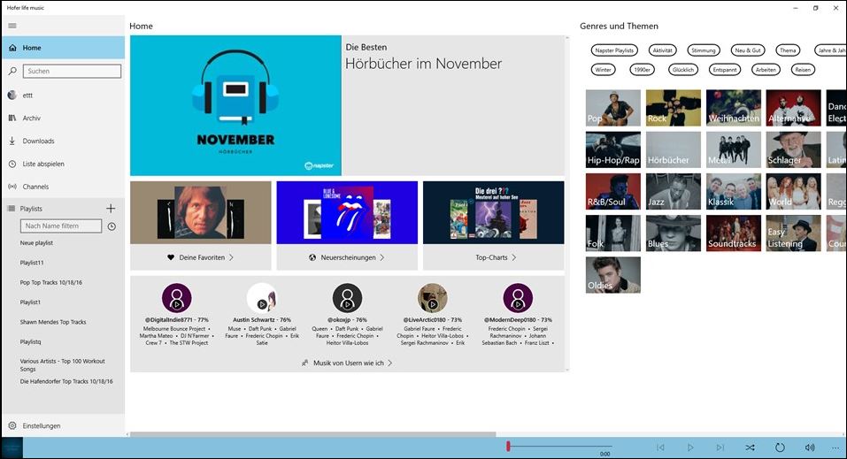Select the Thema tag
The height and width of the screenshot is (459, 847).
[x=788, y=50]
